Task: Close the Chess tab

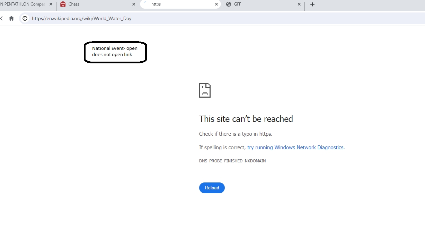Action: [x=134, y=5]
